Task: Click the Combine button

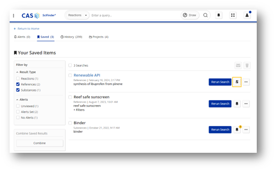Action: (39, 143)
